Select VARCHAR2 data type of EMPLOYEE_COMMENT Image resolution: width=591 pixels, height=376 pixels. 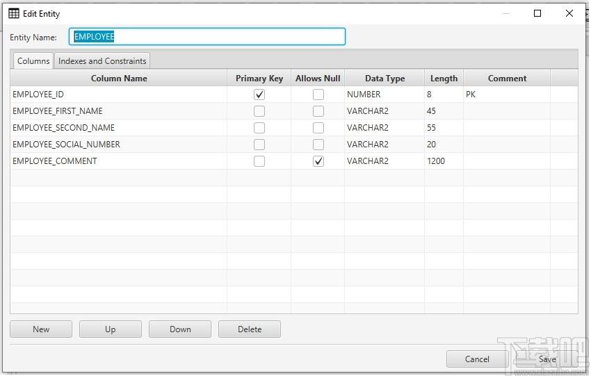point(384,161)
